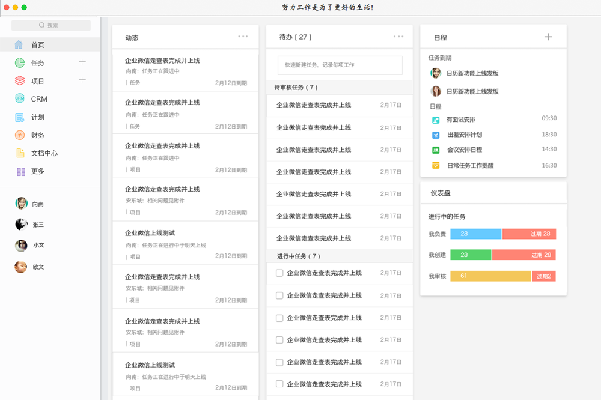Image resolution: width=601 pixels, height=400 pixels.
Task: Open the 待办 panel three-dot menu
Action: [x=398, y=37]
